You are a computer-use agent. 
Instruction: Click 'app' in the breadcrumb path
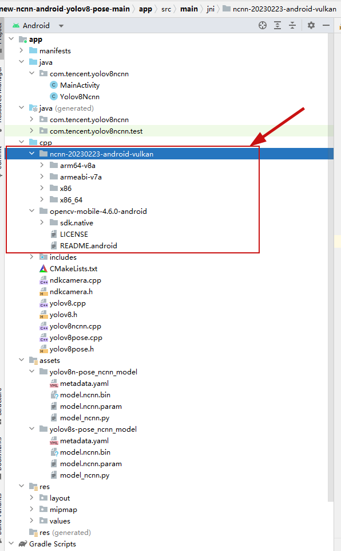145,9
